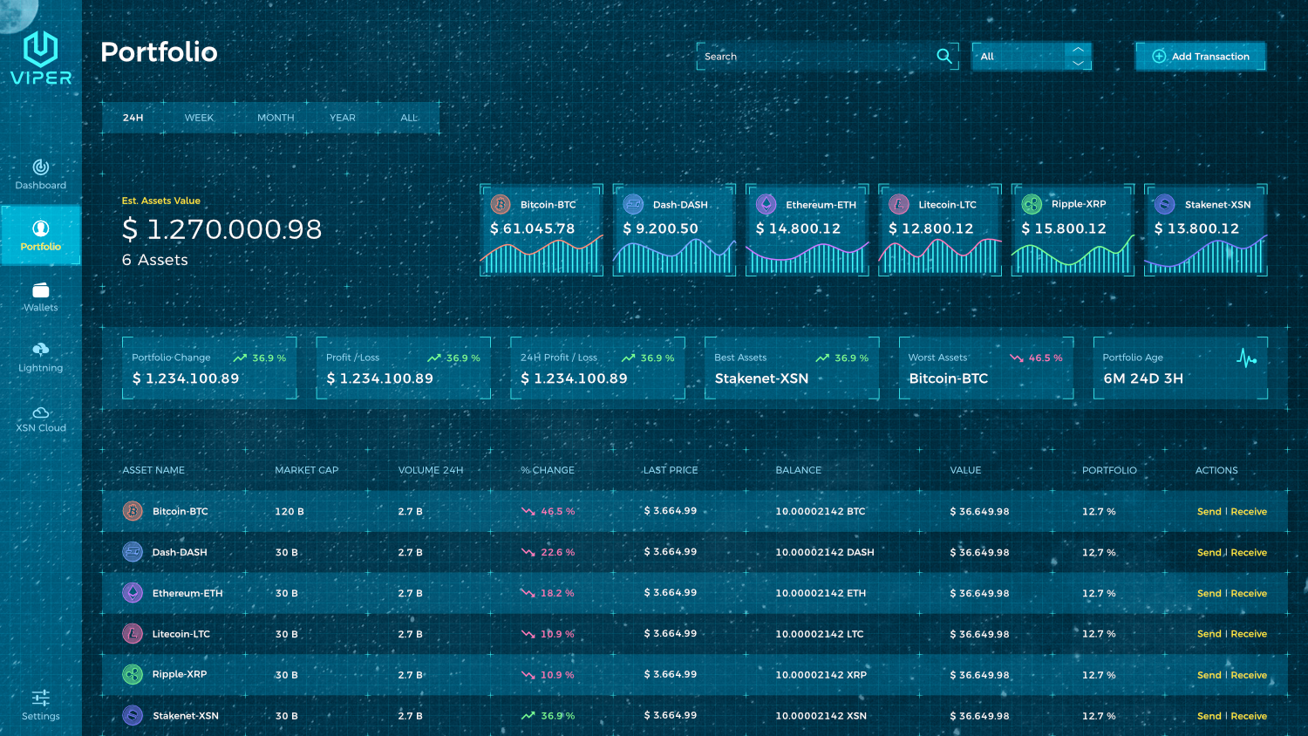Open the XSN Cloud sidebar icon

(41, 412)
